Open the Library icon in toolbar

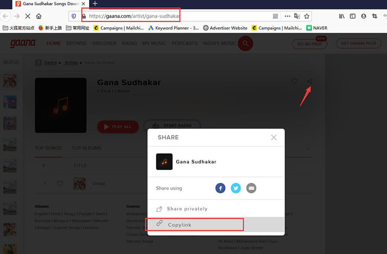click(x=342, y=16)
